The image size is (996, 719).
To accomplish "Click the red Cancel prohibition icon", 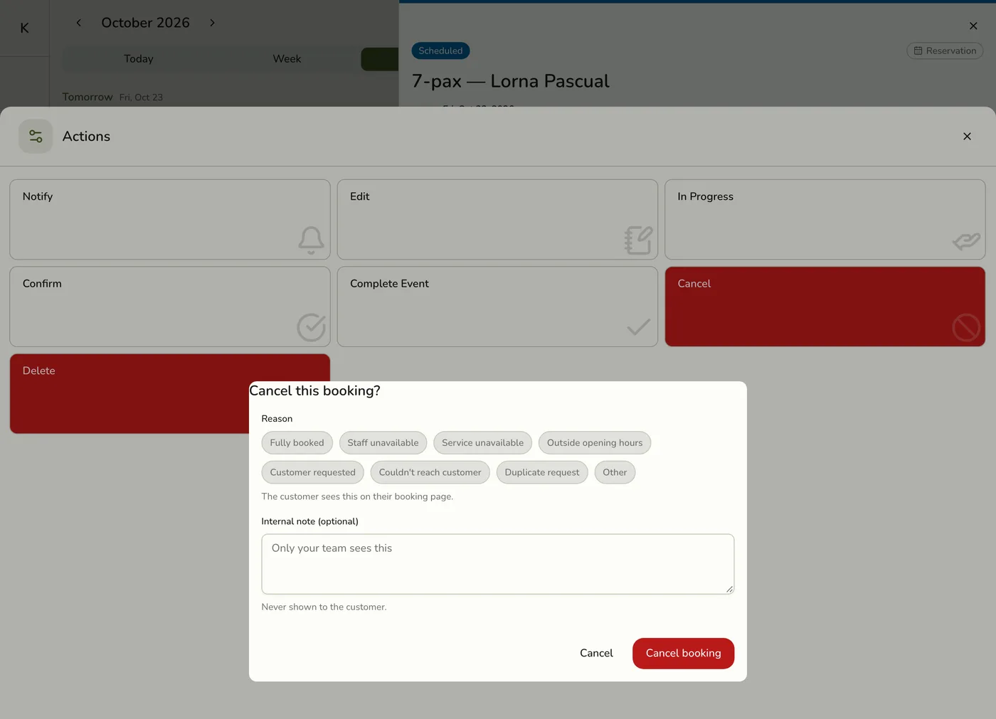I will tap(966, 327).
